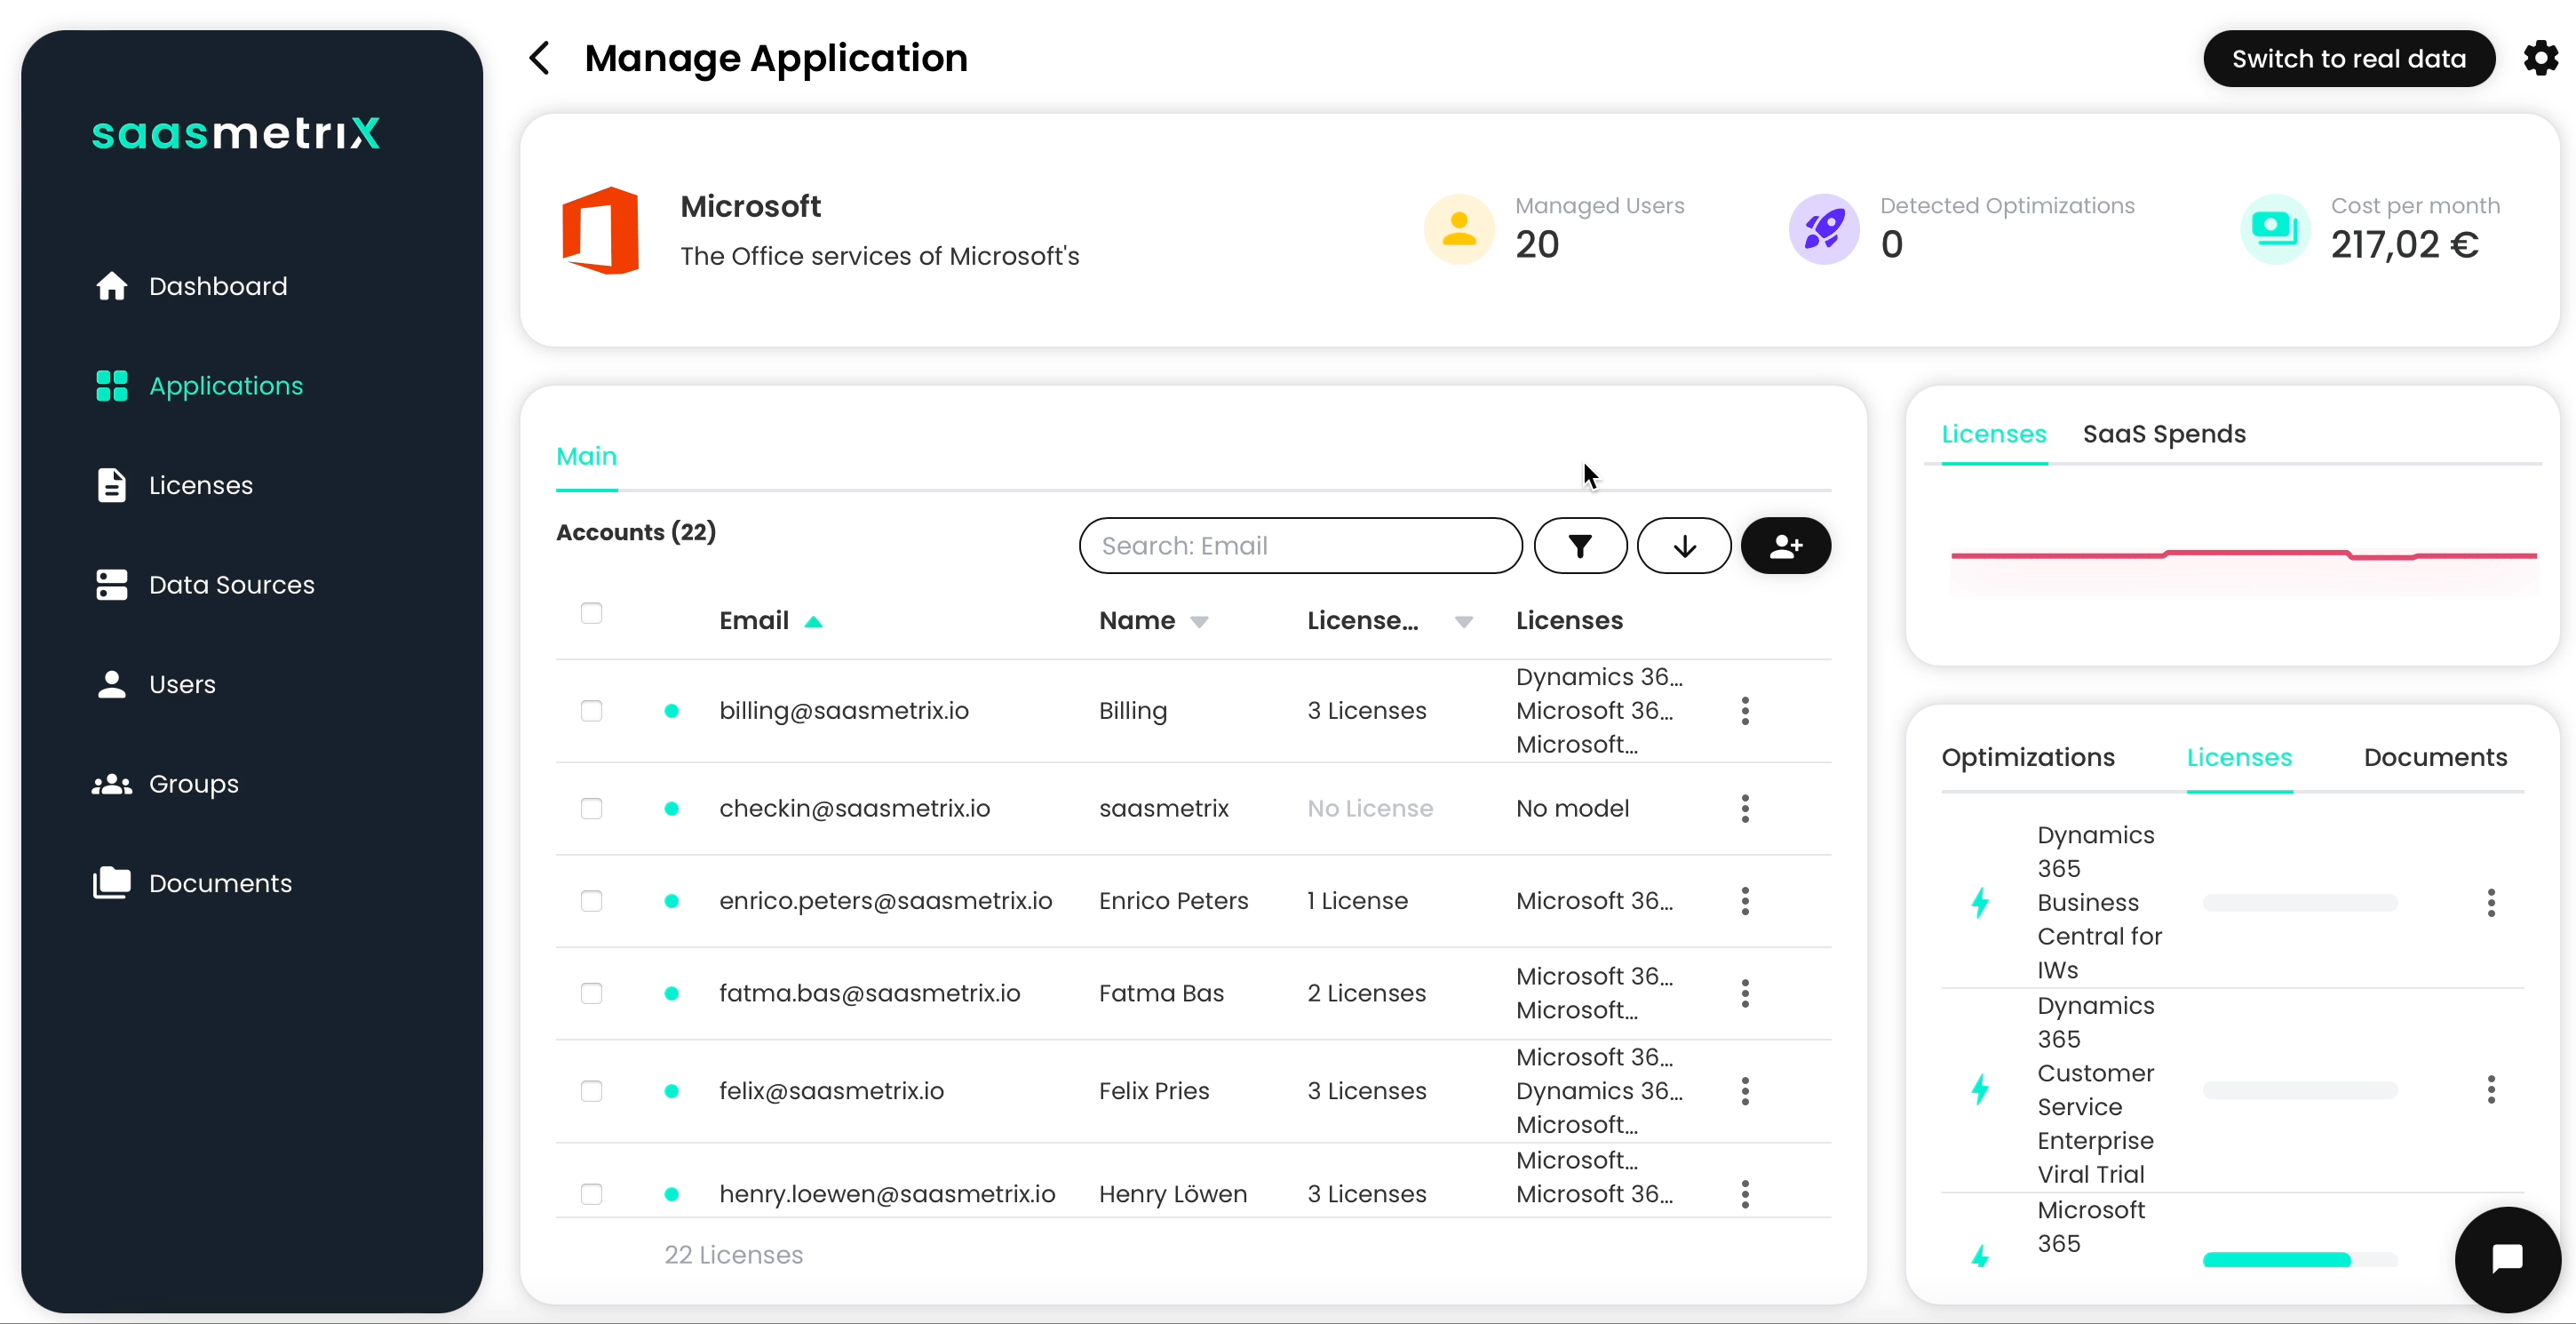The height and width of the screenshot is (1324, 2576).
Task: Check the checkin@saasmetrix.io row checkbox
Action: pos(591,808)
